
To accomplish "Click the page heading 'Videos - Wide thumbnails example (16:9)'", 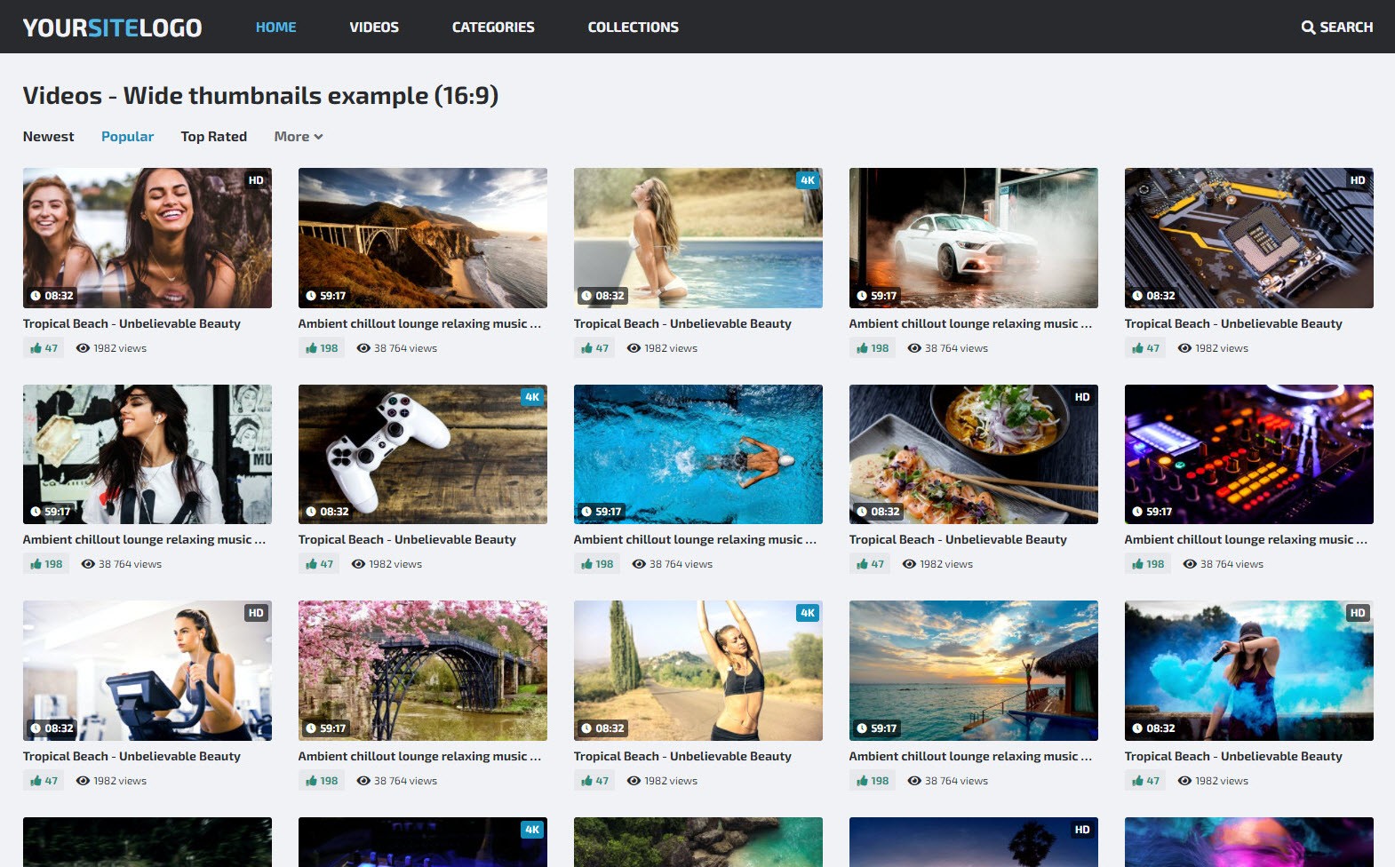I will pyautogui.click(x=260, y=96).
